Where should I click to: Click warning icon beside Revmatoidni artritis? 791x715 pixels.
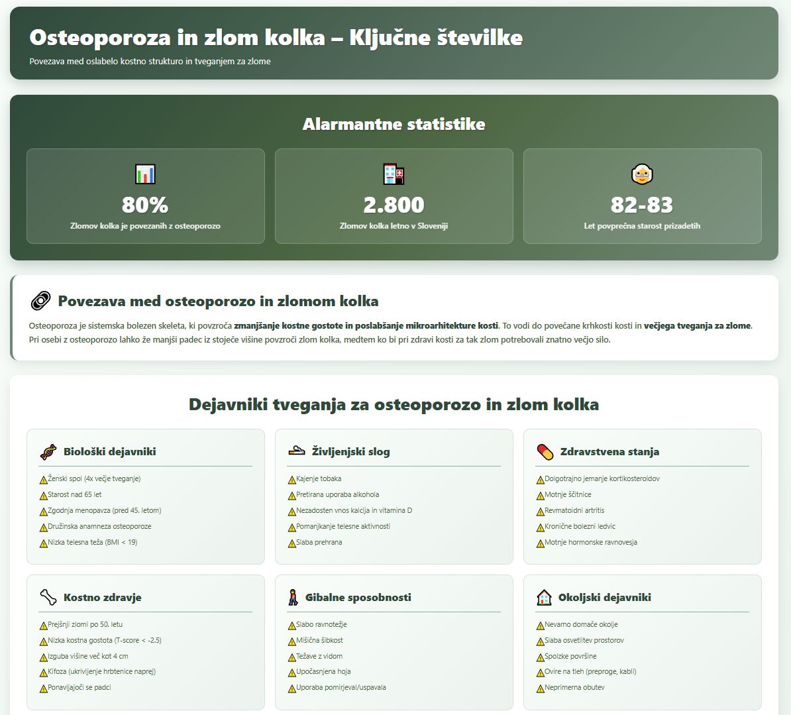coord(541,511)
